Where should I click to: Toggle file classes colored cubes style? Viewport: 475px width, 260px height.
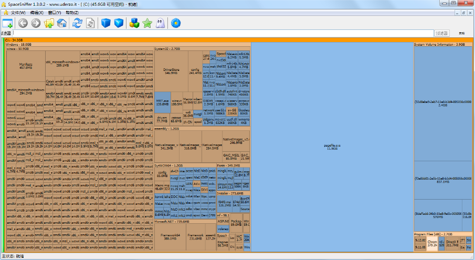pos(134,23)
